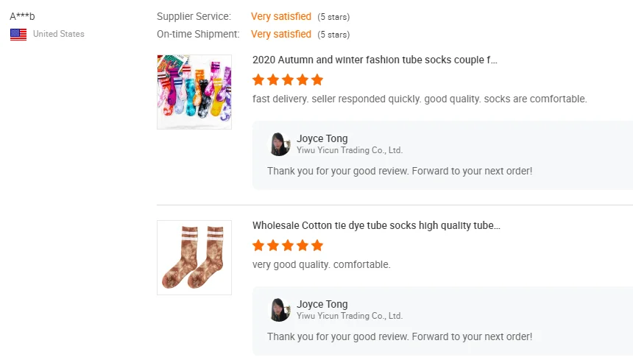Open the 2020 Autumn and winter socks link
This screenshot has height=360, width=633.
coord(375,60)
